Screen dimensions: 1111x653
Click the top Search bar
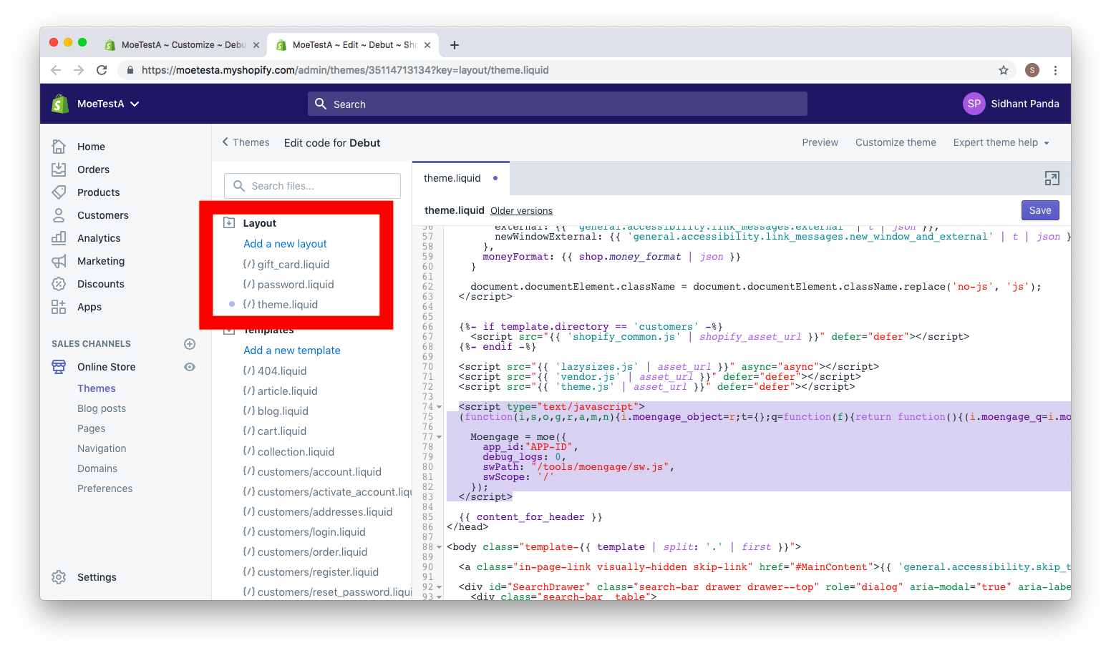(x=558, y=104)
